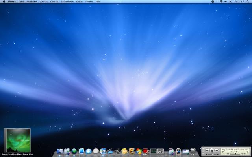
Task: Click the Omni Trio artist text
Action: pyautogui.click(x=235, y=152)
